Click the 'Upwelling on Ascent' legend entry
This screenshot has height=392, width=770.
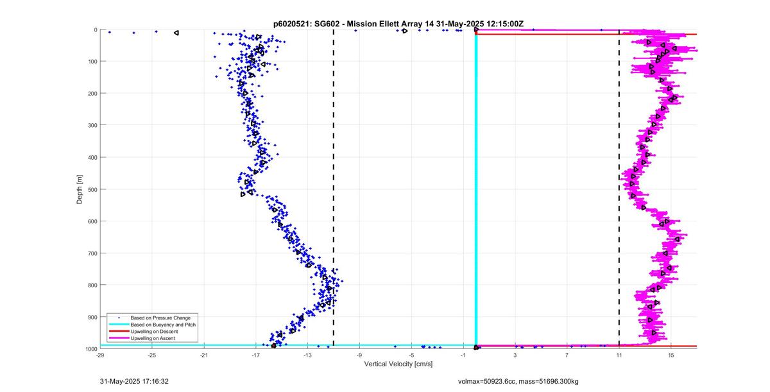pyautogui.click(x=153, y=337)
